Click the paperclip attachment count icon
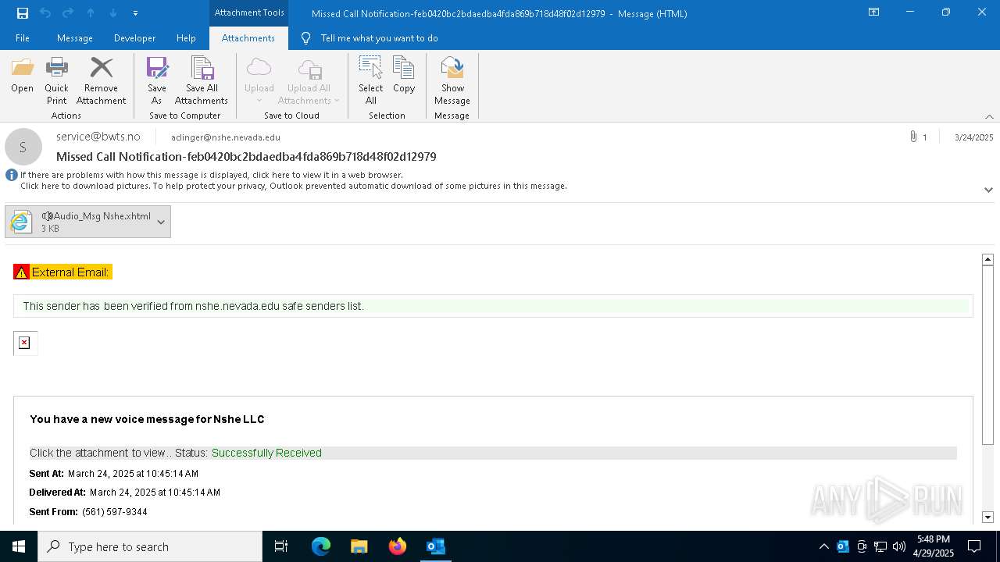 point(913,137)
